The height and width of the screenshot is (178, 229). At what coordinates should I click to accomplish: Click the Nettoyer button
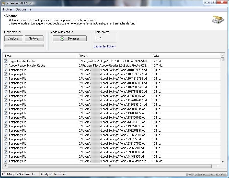click(34, 39)
